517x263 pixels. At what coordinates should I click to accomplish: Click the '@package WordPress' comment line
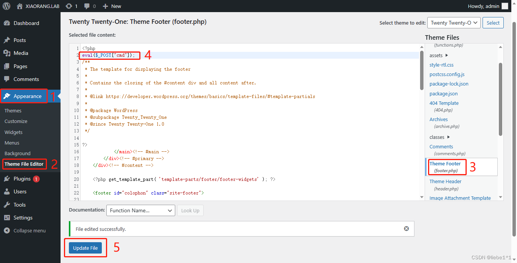coord(111,110)
